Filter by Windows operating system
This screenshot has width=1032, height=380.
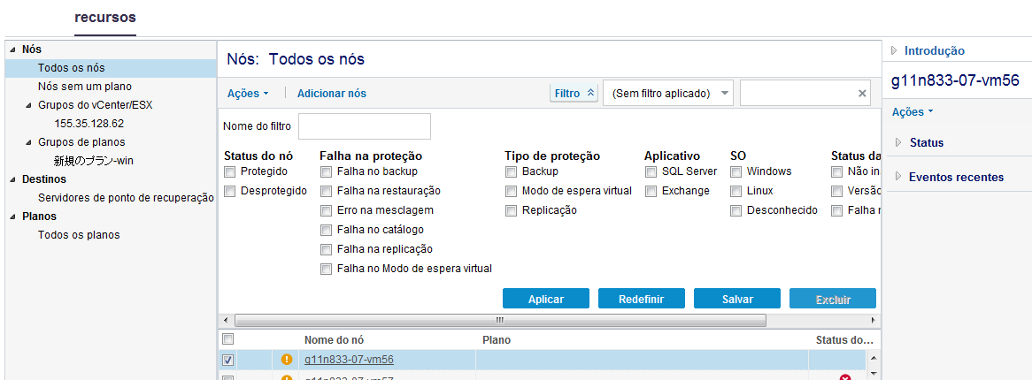click(x=735, y=171)
